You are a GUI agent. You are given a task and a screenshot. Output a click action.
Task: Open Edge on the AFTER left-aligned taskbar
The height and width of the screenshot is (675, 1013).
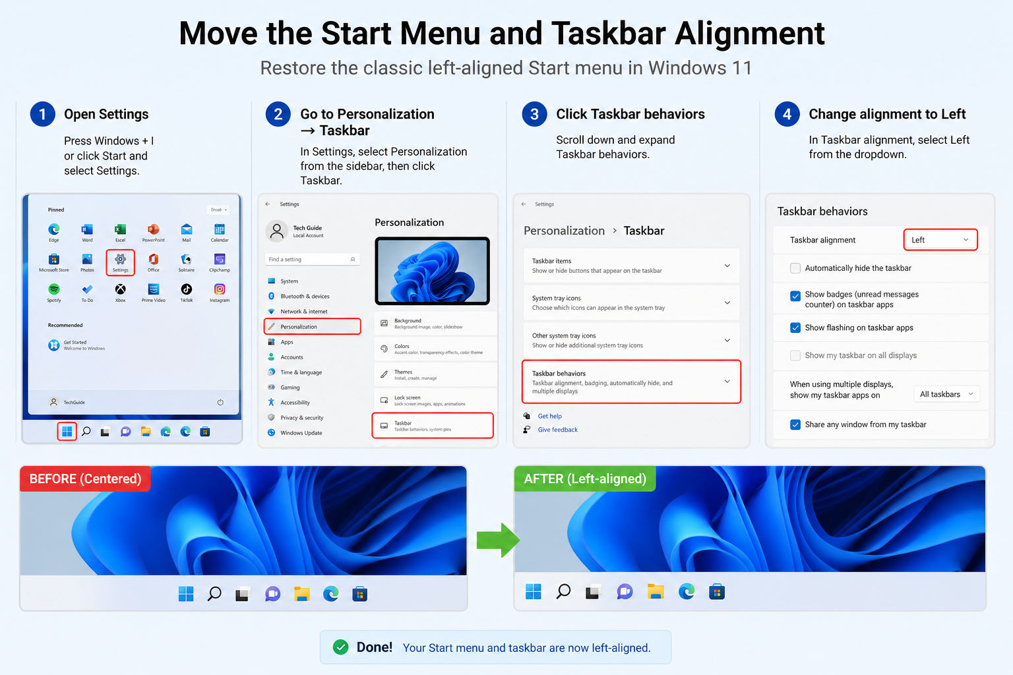(x=687, y=592)
